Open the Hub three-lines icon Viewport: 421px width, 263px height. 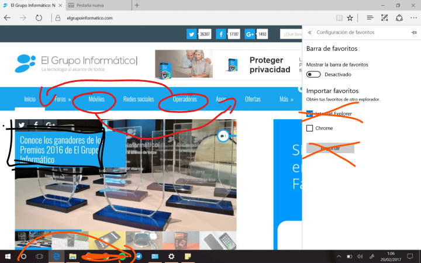point(370,18)
